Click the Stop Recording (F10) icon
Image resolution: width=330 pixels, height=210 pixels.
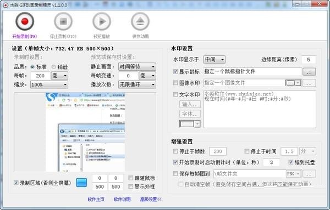[x=63, y=21]
